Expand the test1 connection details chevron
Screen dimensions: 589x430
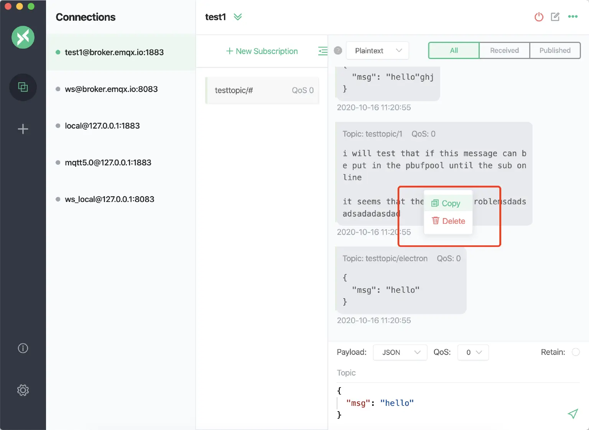(x=238, y=17)
